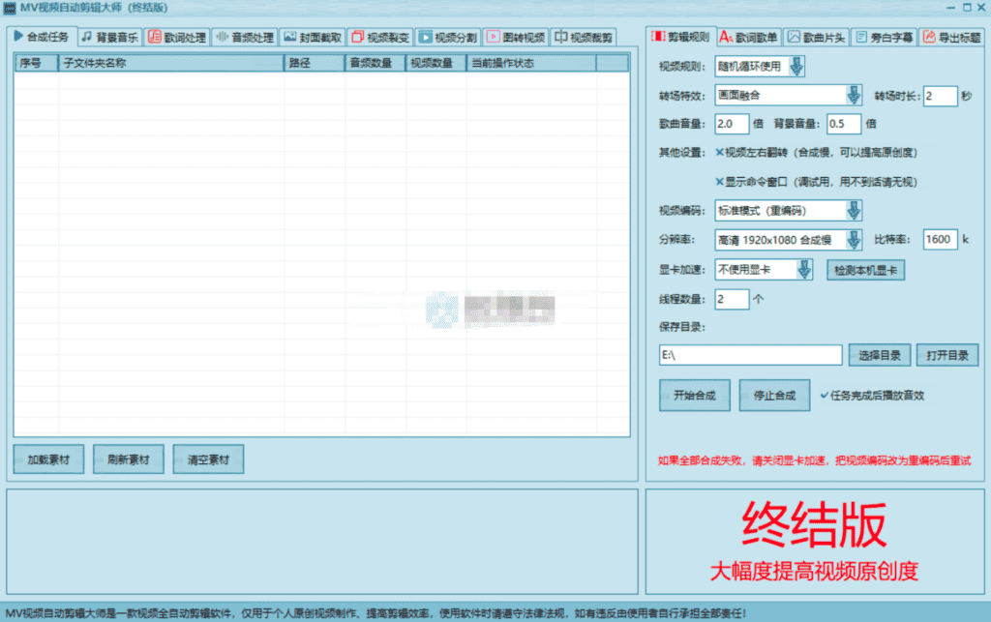
Task: Click the 保存目录 save path field
Action: (750, 355)
